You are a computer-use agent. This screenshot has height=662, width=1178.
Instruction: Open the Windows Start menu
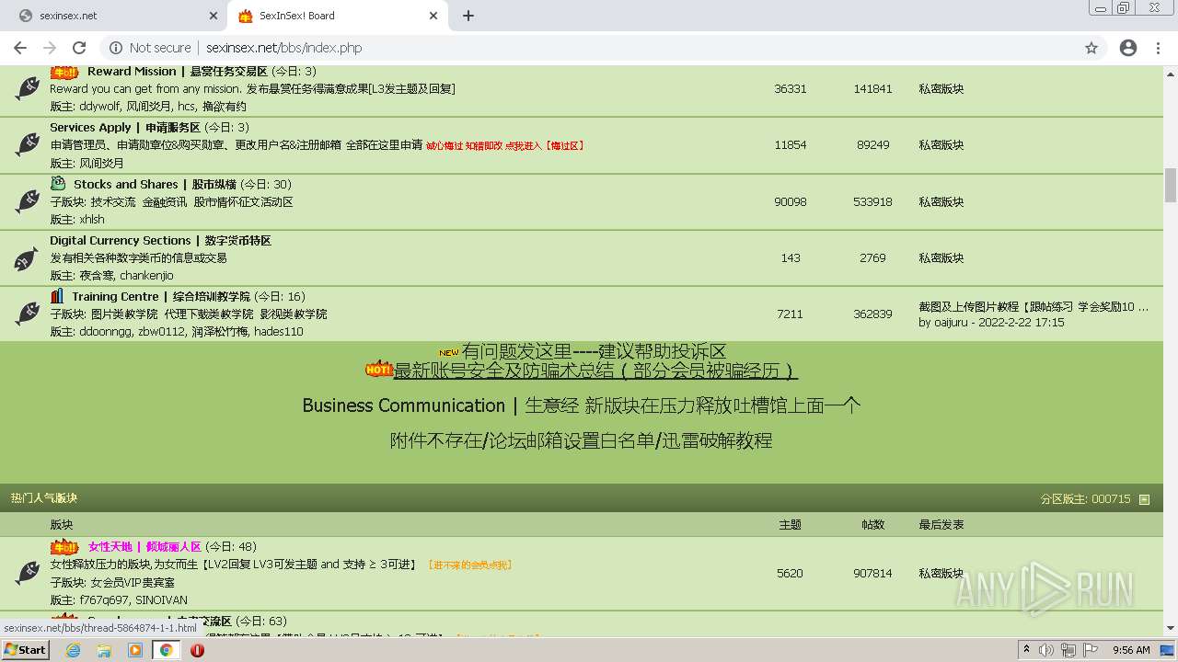pos(25,649)
